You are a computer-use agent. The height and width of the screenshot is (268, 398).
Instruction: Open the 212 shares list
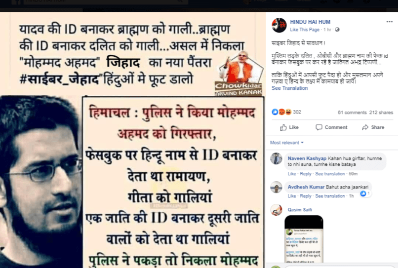tap(381, 113)
